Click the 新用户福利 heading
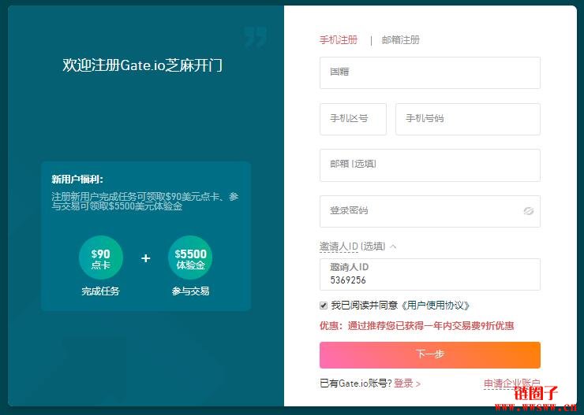 point(77,180)
